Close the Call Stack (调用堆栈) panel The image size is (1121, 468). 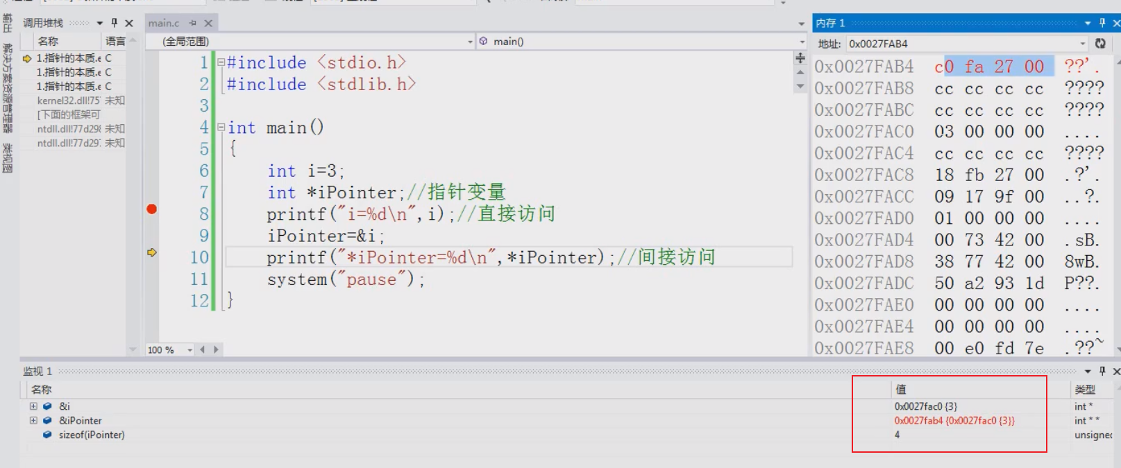click(128, 23)
